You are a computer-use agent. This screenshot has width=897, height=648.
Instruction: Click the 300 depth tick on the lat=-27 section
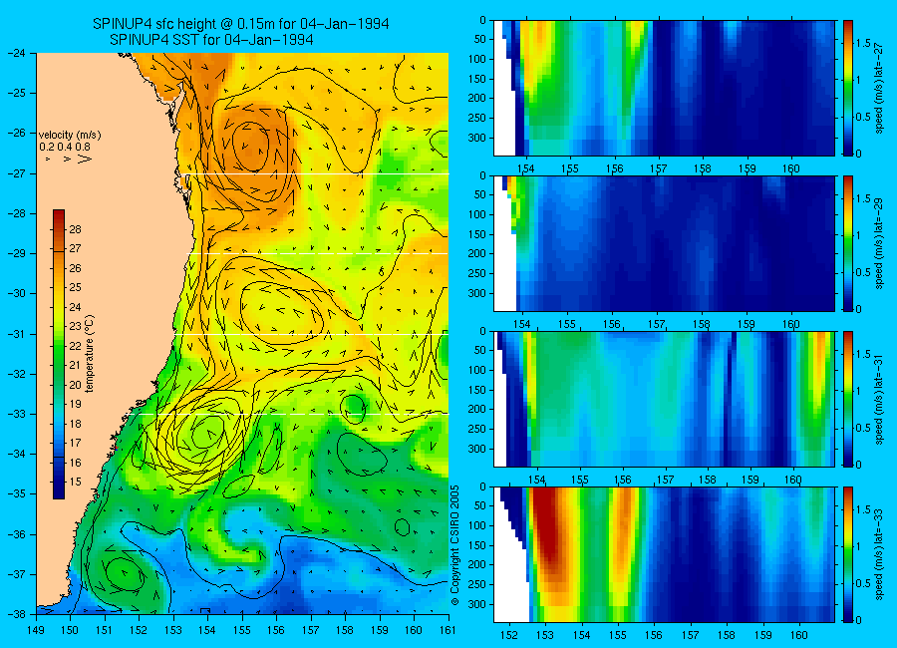pos(477,138)
